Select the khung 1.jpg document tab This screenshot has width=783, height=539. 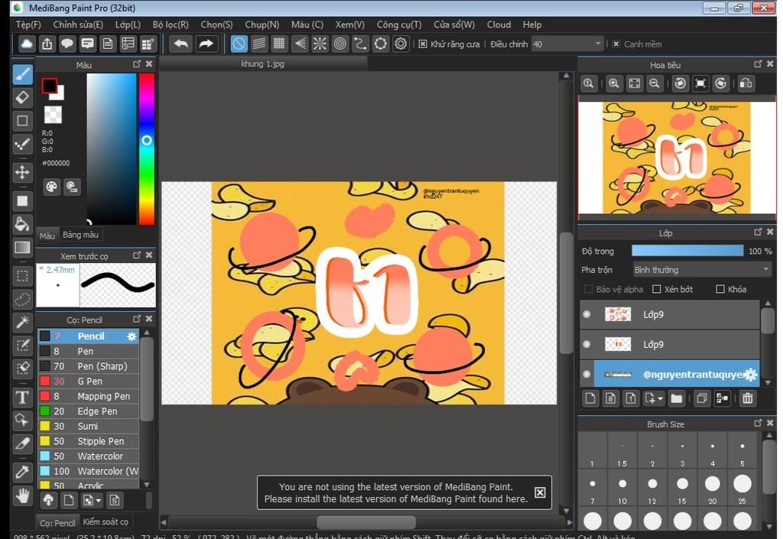point(263,64)
